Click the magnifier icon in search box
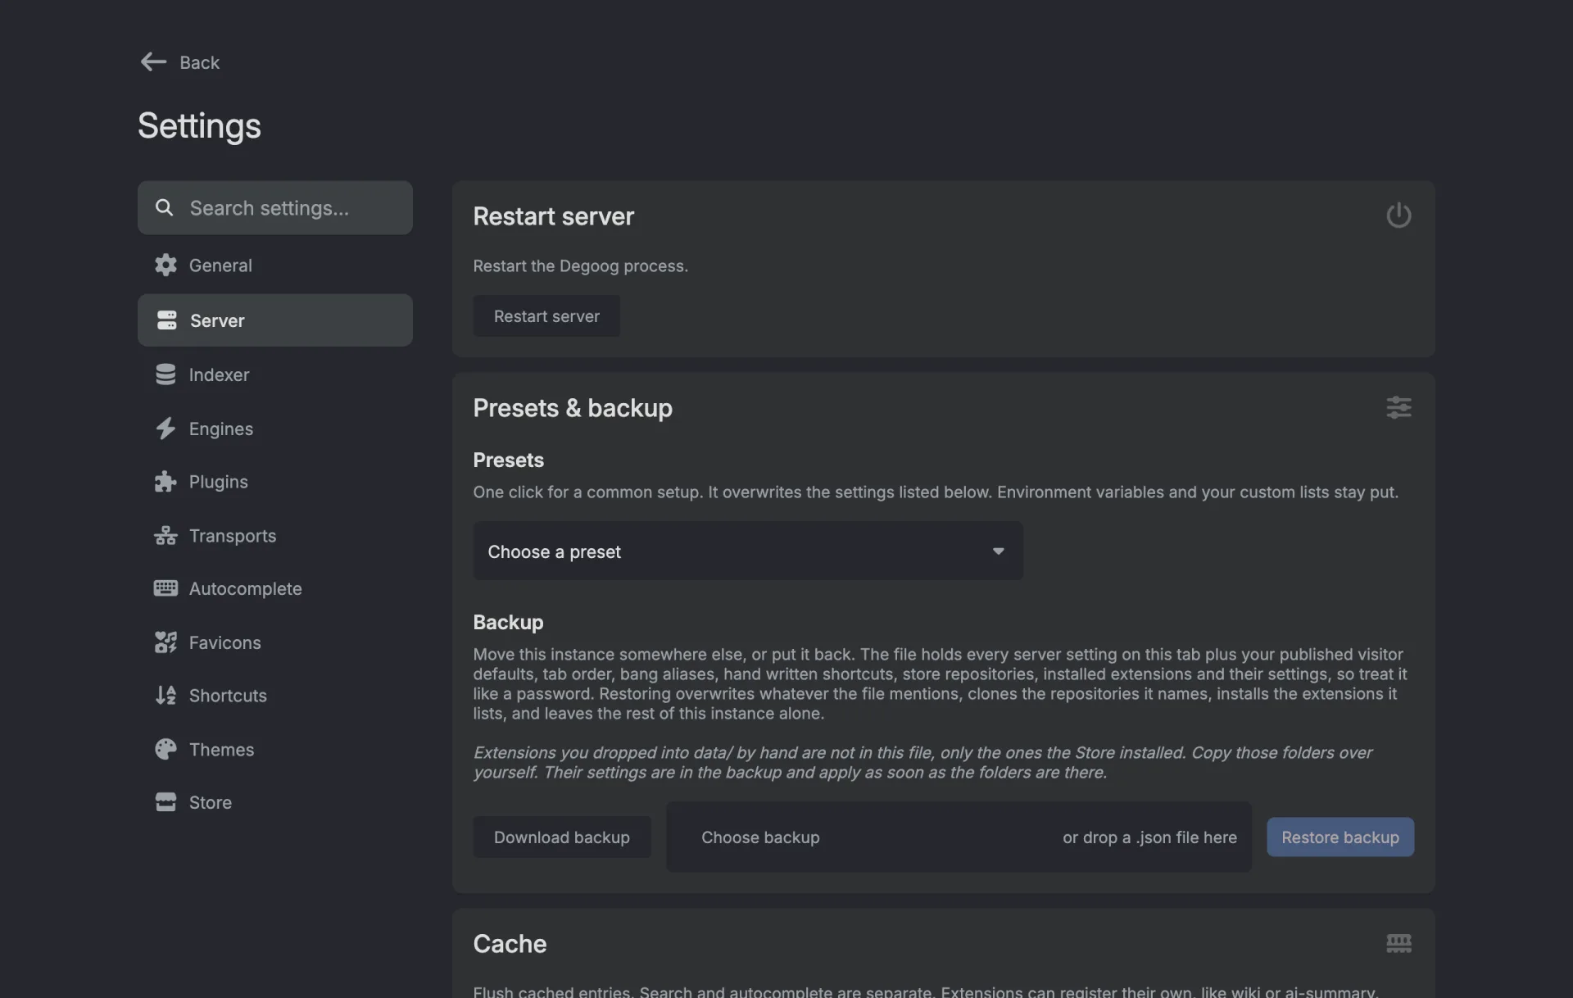 (x=164, y=207)
